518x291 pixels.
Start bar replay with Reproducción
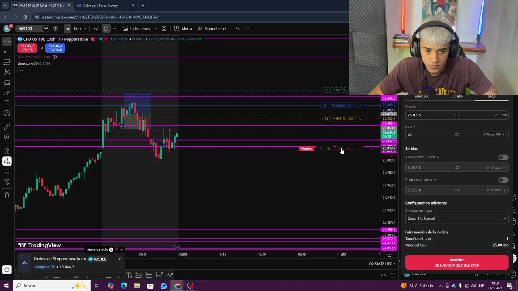pyautogui.click(x=212, y=29)
